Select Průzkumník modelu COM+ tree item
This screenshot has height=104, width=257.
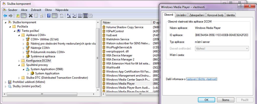coord(48,52)
